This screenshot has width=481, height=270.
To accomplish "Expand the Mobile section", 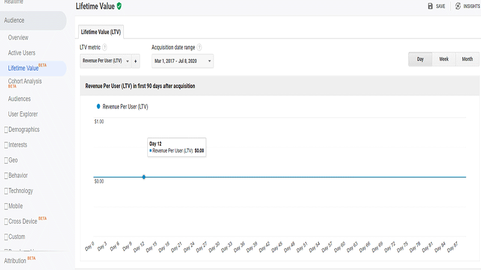I will (13, 206).
